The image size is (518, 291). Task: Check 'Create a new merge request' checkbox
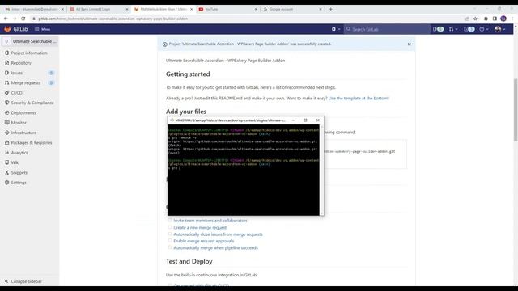coord(170,227)
